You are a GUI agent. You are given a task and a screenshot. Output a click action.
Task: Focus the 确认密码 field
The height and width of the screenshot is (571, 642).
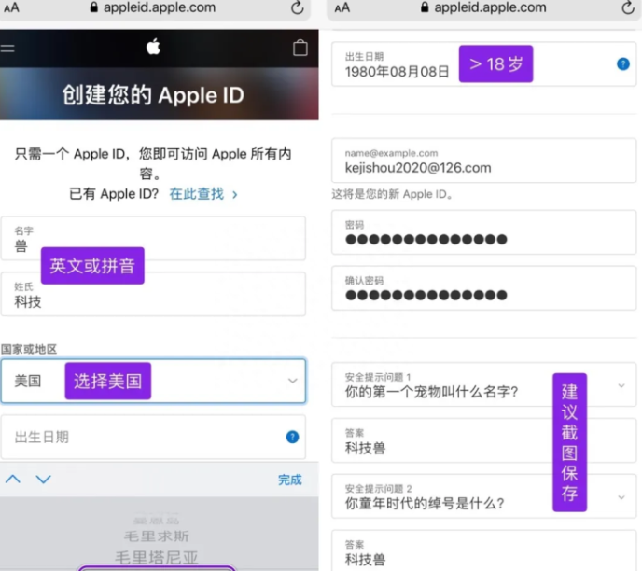tap(483, 287)
